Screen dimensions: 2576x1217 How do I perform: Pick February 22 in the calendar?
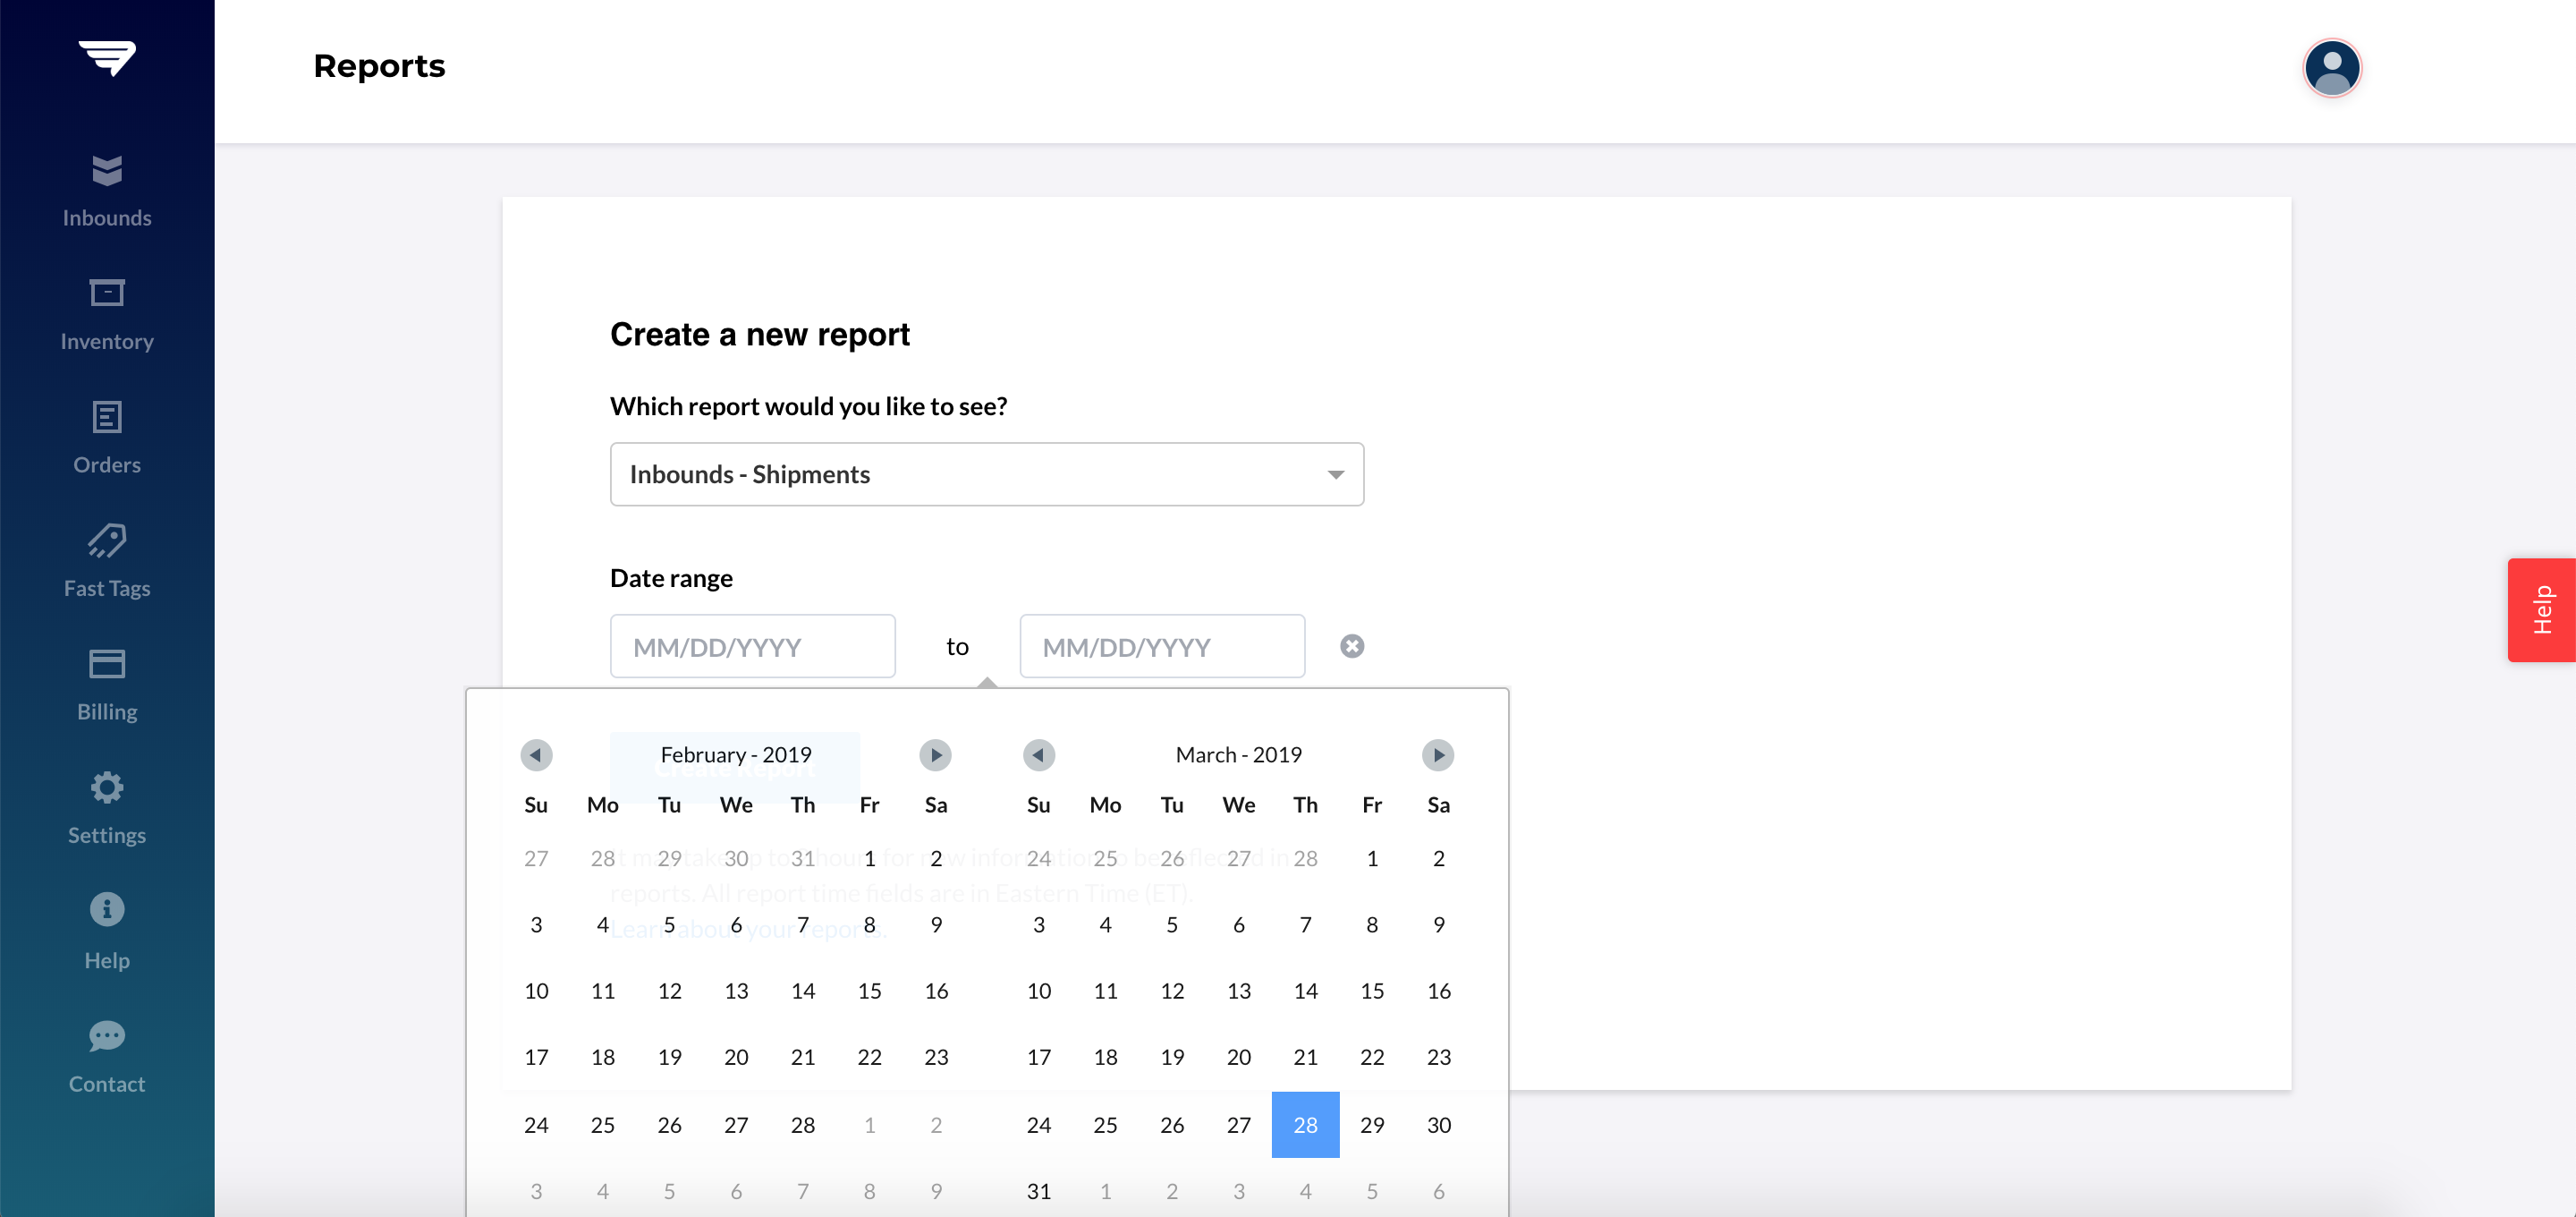(870, 1057)
